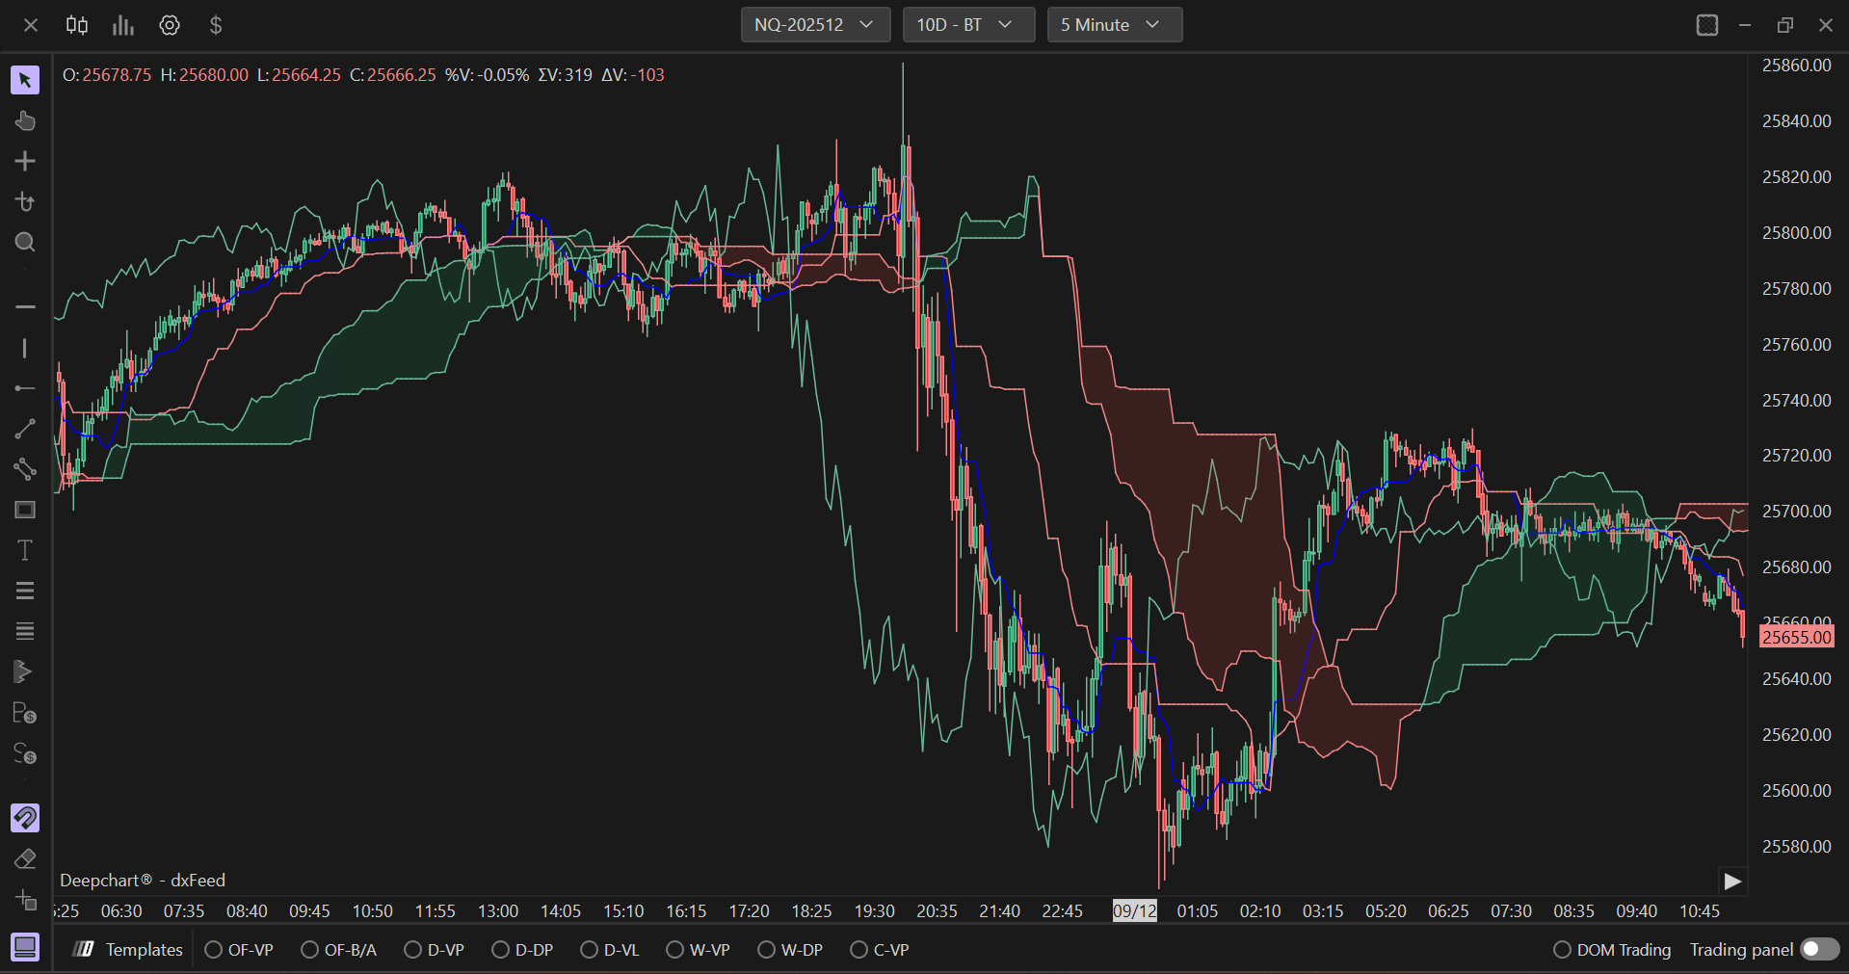Toggle the magnet snap tool
This screenshot has height=974, width=1849.
point(25,818)
